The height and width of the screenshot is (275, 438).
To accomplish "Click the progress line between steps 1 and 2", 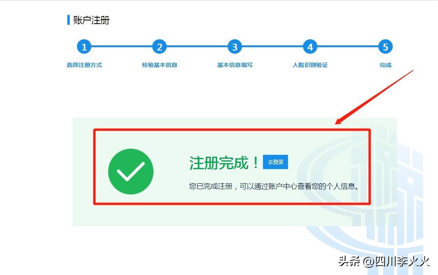I will [x=122, y=47].
